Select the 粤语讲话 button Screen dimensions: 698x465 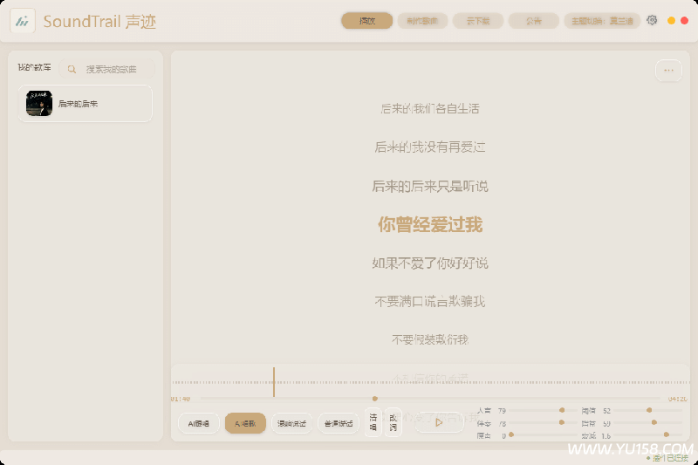point(291,423)
